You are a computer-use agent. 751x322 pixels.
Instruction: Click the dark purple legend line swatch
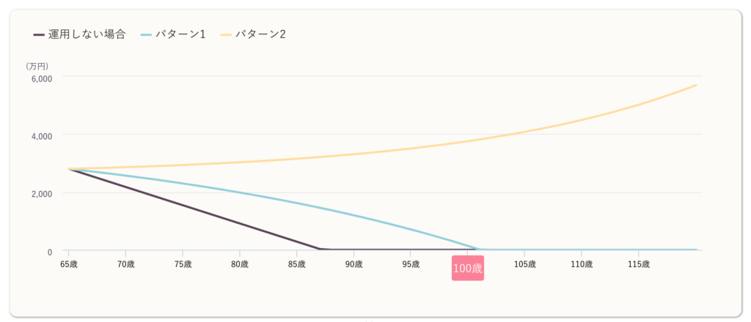pyautogui.click(x=39, y=34)
